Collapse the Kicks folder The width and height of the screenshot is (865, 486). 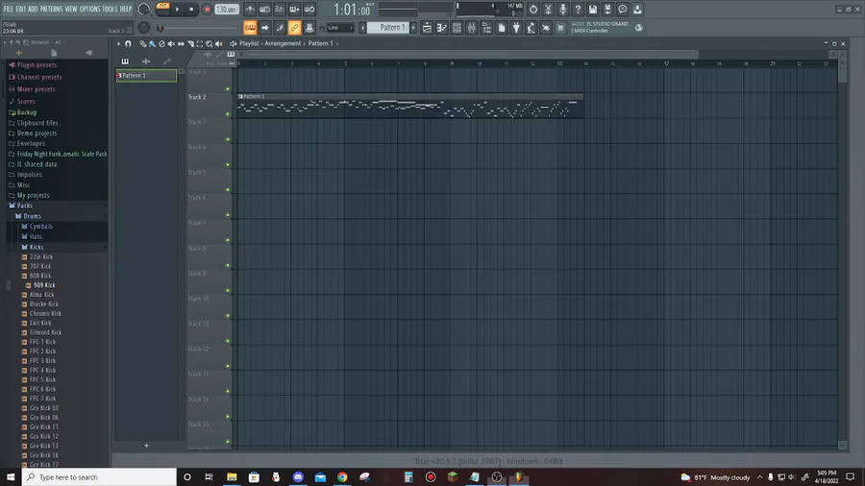click(x=36, y=248)
